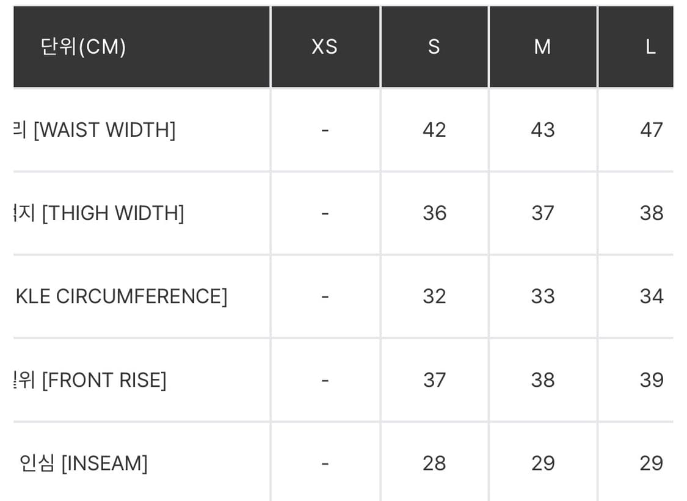This screenshot has height=501, width=687.
Task: Select ankle circumference value 34 for size L
Action: tap(651, 296)
